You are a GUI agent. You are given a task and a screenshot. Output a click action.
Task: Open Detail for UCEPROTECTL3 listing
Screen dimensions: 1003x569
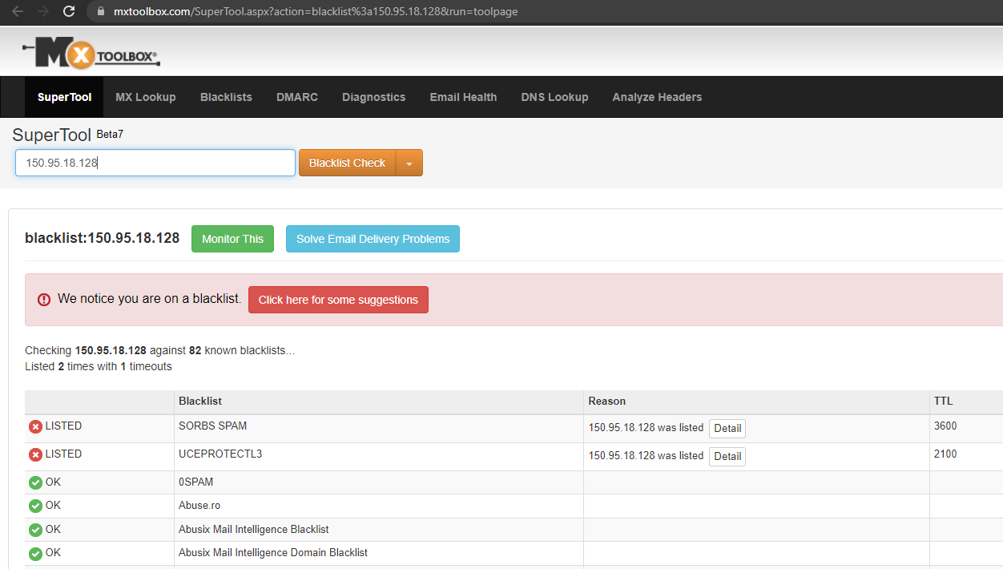point(727,456)
